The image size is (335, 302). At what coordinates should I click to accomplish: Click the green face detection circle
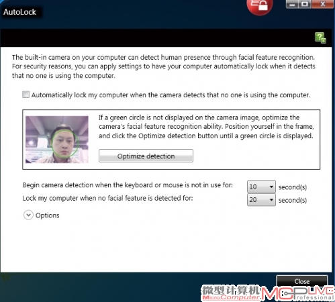(64, 144)
